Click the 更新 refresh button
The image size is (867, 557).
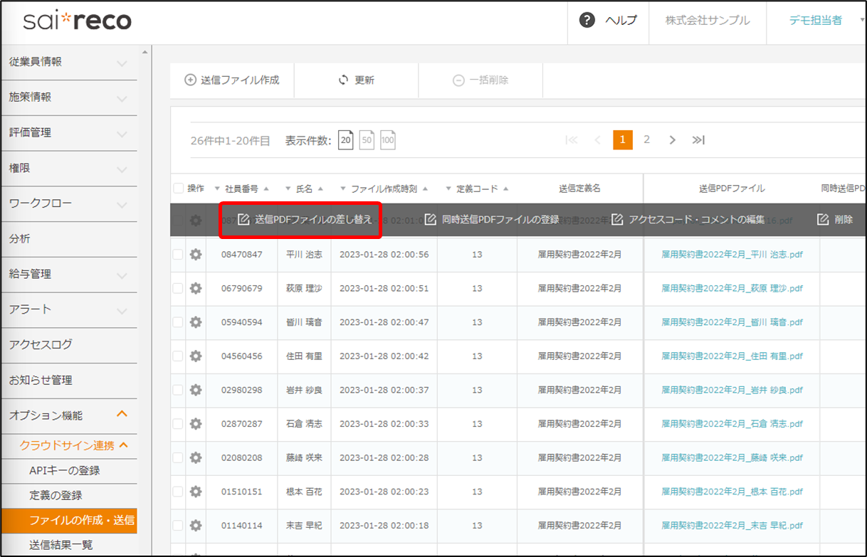[357, 80]
